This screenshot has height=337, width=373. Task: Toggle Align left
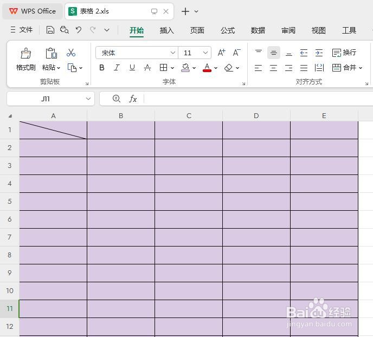click(259, 68)
